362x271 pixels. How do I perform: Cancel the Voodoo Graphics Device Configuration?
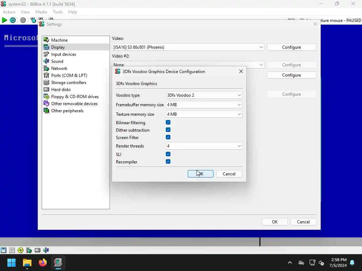pos(229,174)
